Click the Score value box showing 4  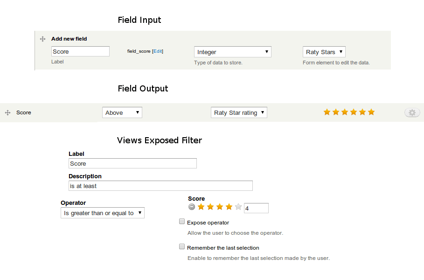click(x=256, y=208)
